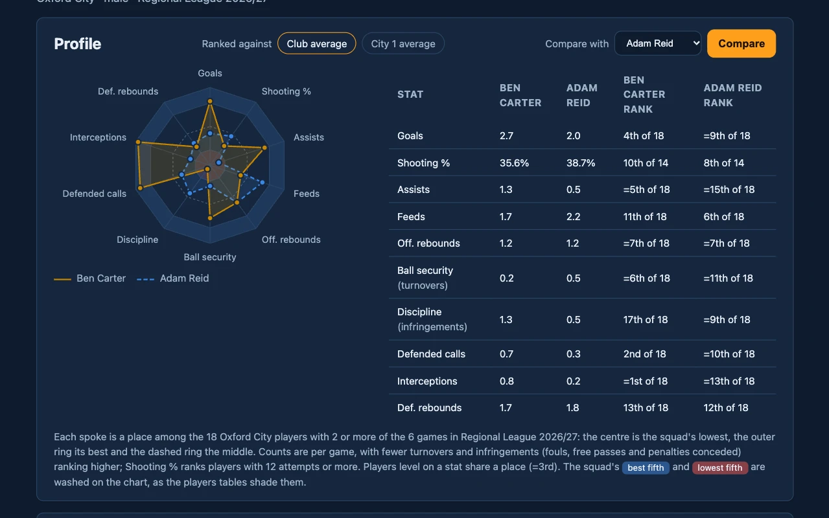Click Def. rebounds rank 13th of 18

(x=646, y=408)
